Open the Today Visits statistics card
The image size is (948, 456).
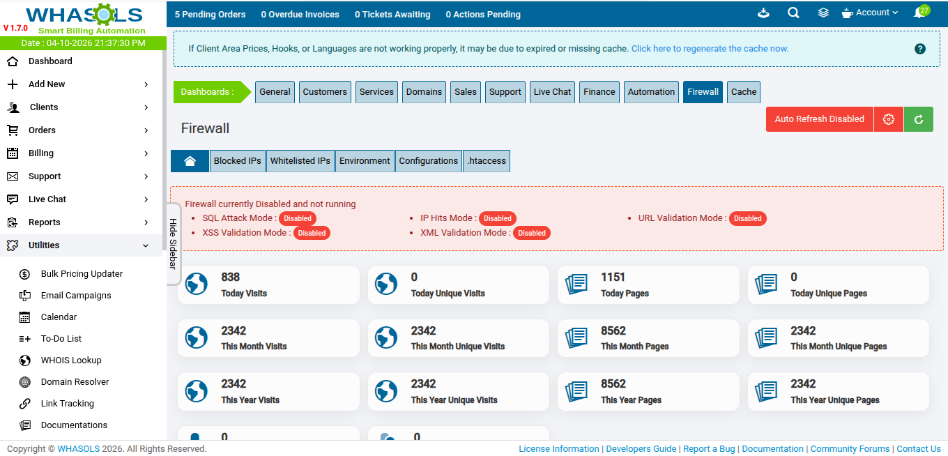click(268, 284)
